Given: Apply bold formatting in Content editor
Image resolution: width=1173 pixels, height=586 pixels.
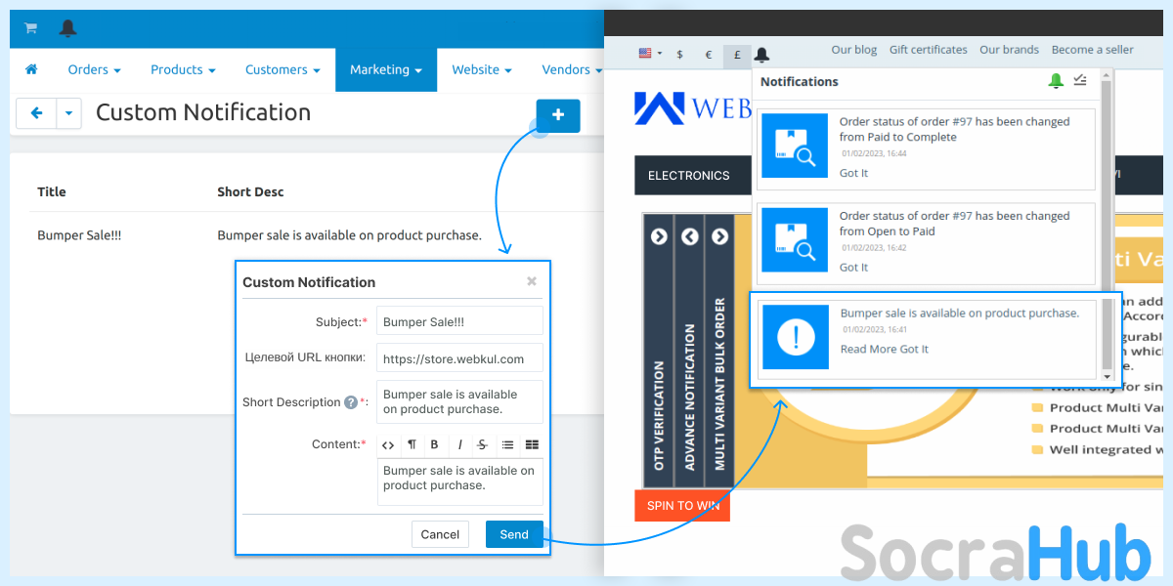Looking at the screenshot, I should pyautogui.click(x=435, y=444).
